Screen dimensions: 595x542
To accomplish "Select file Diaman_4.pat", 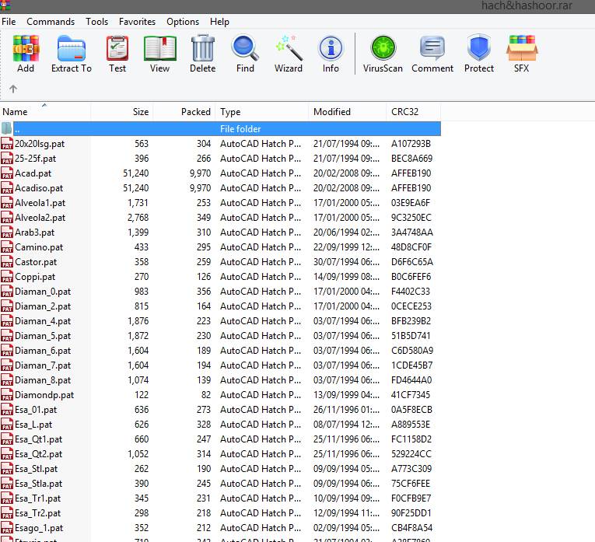I will tap(43, 321).
